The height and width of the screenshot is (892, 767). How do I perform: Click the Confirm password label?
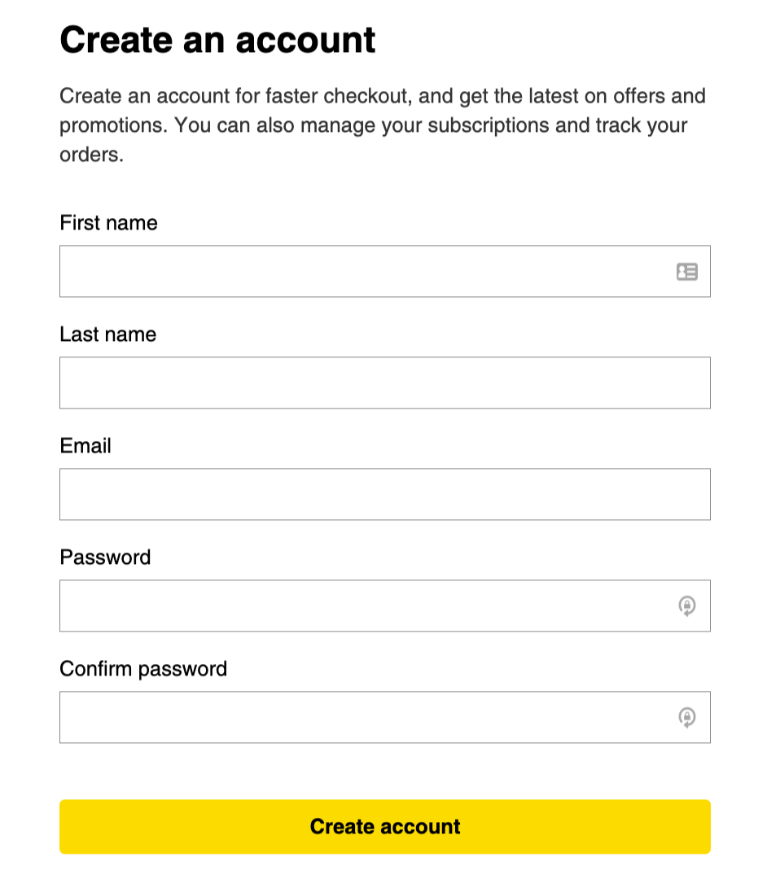click(x=143, y=669)
